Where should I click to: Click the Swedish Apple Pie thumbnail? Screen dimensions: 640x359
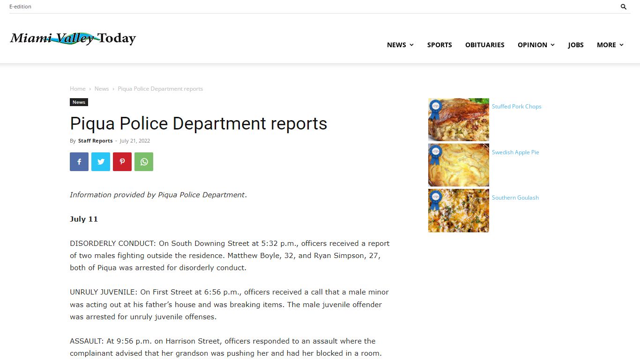pos(459,165)
